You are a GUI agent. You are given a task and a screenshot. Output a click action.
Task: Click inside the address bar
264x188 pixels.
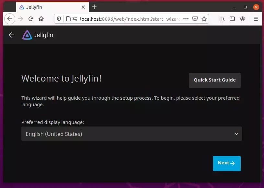(x=130, y=19)
